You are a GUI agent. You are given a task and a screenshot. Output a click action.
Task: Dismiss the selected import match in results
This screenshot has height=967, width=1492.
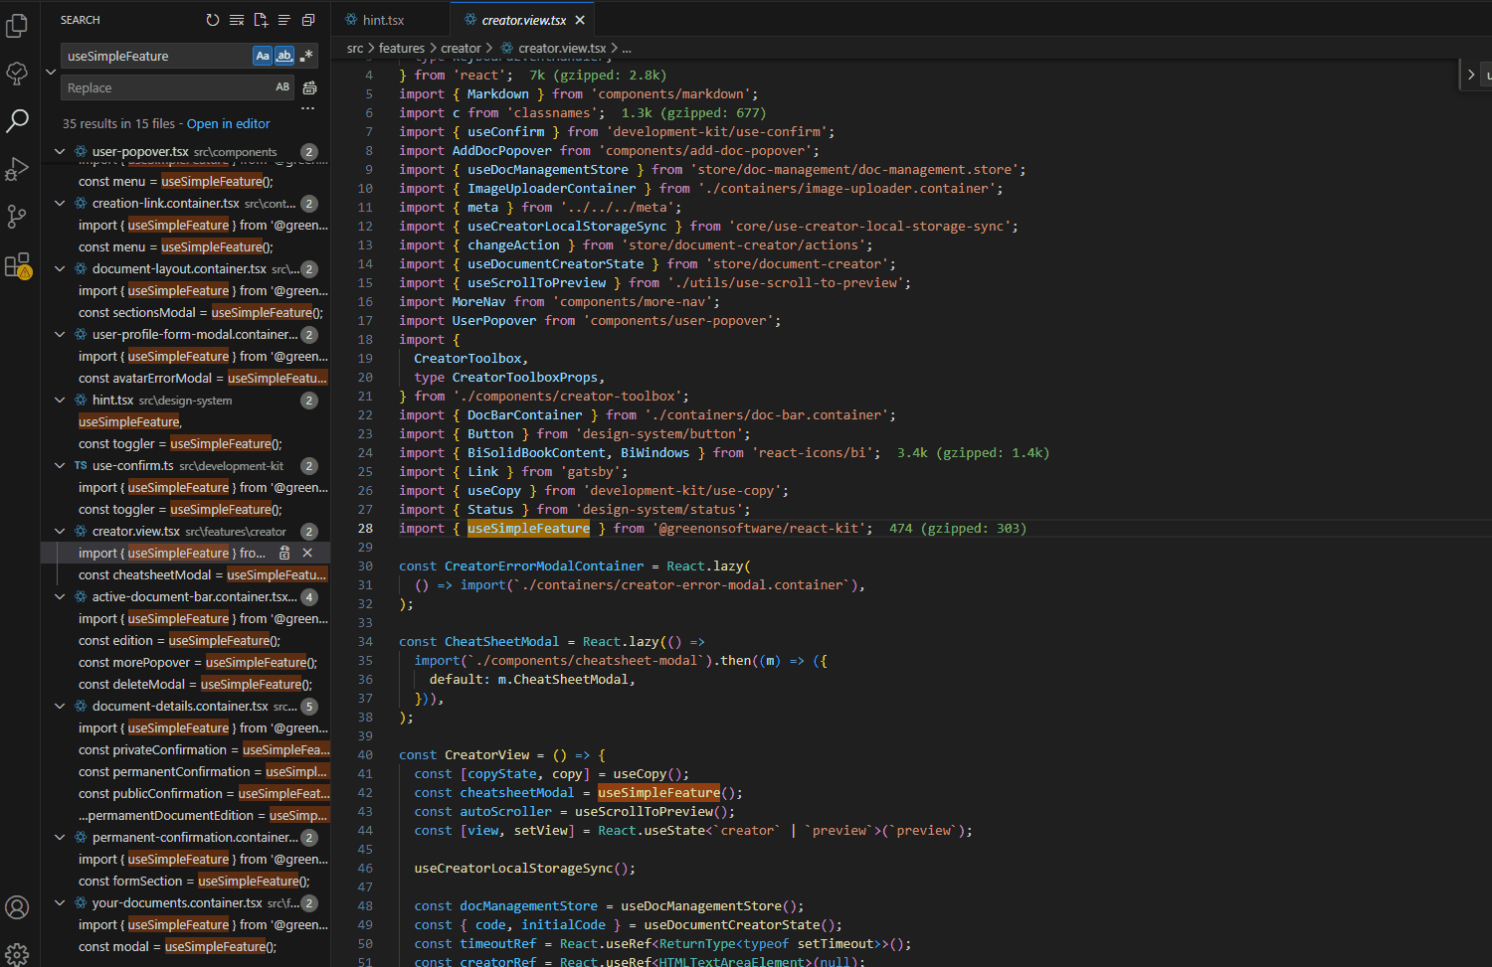tap(307, 553)
